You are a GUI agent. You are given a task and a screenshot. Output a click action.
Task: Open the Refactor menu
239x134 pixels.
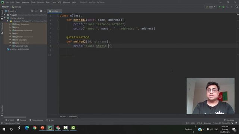(41, 3)
